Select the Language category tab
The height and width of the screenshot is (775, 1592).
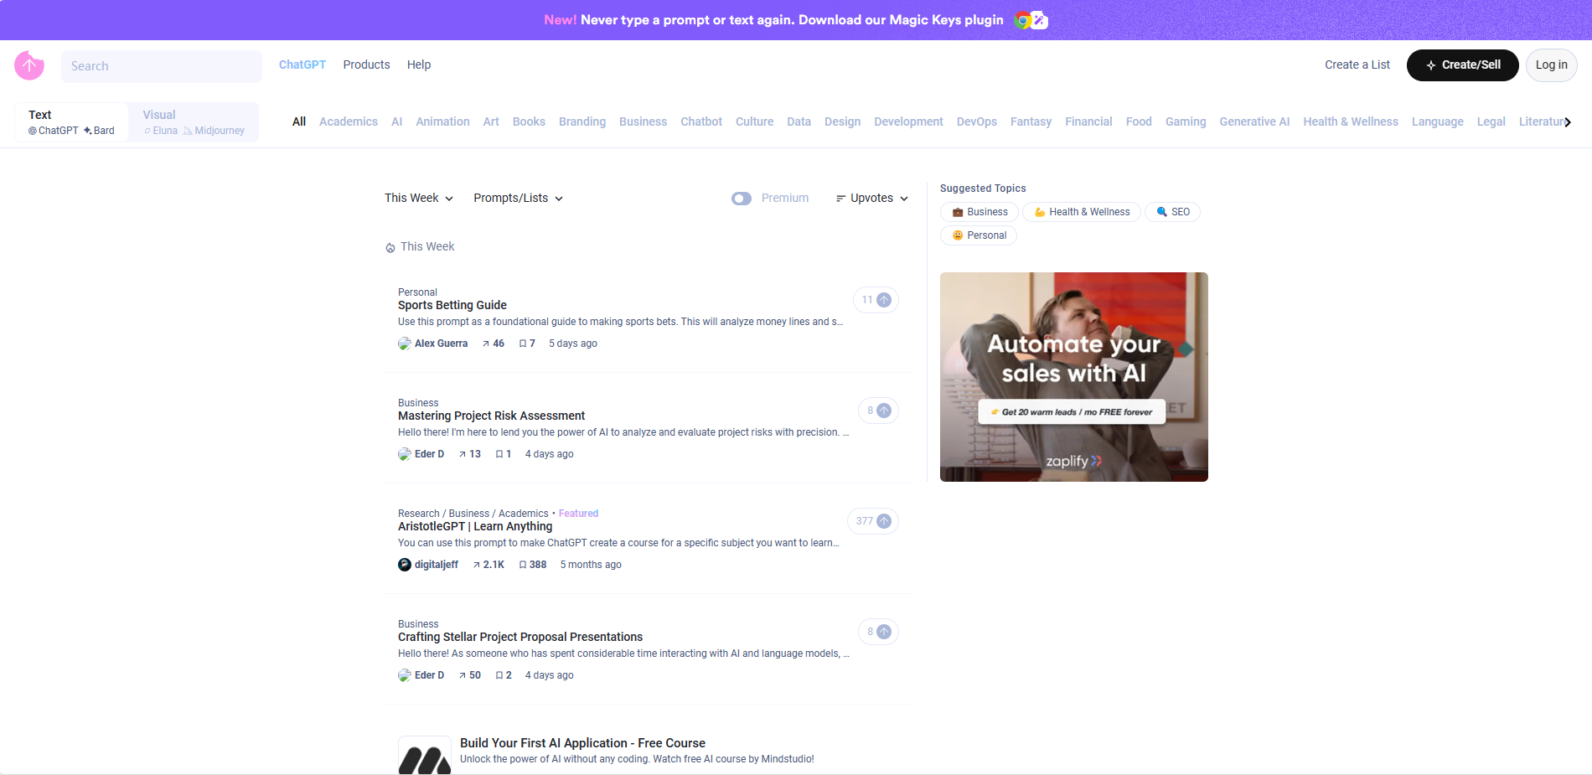click(x=1437, y=121)
